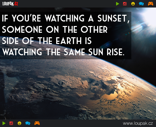Select the yellow smiley icon in top bar
156x127 pixels.
[x=133, y=4]
